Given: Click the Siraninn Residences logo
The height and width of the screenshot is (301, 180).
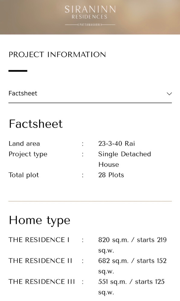Looking at the screenshot, I should (x=90, y=16).
